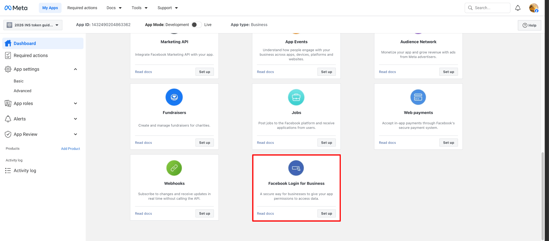The image size is (549, 241).
Task: Open the Tools menu
Action: [x=139, y=8]
